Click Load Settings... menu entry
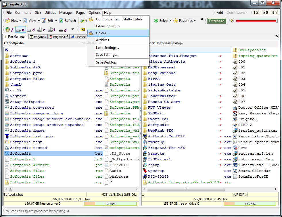This screenshot has width=282, height=217. click(x=118, y=48)
